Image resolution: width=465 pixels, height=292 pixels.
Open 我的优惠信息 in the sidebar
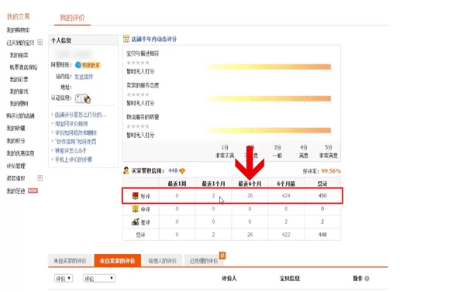coord(20,153)
